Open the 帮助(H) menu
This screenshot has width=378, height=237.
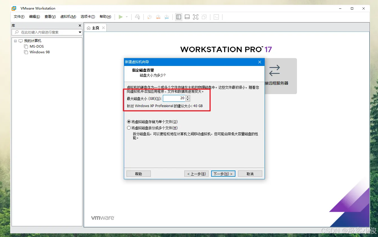click(105, 17)
